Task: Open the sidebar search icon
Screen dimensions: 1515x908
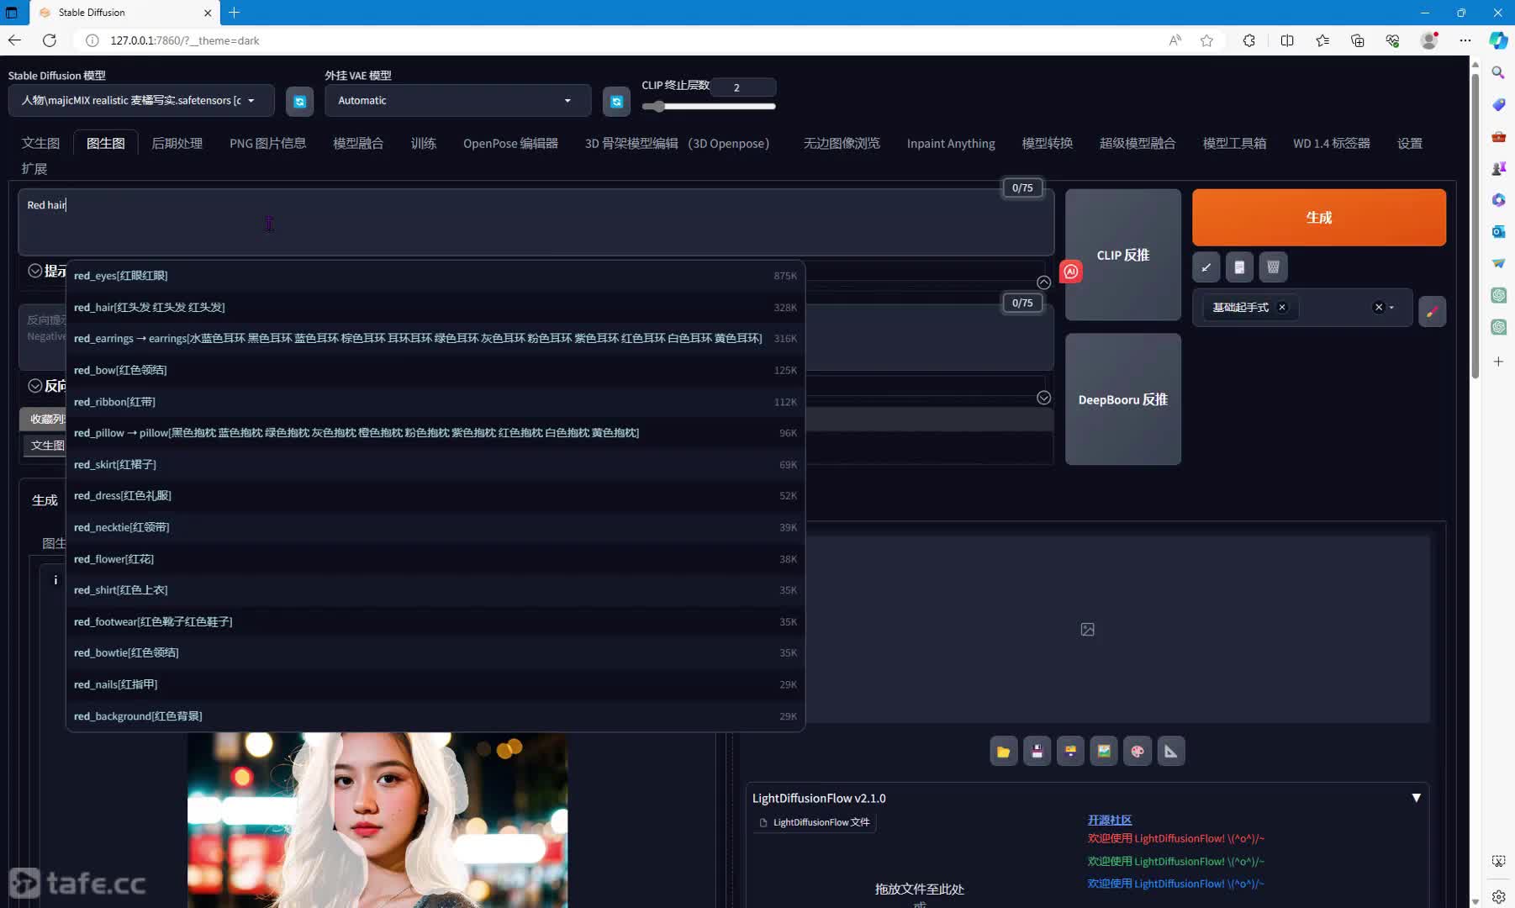Action: 1498,73
